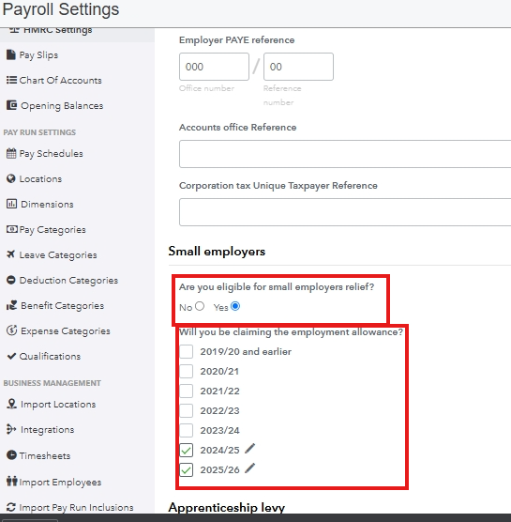
Task: Select No for small employers relief
Action: click(200, 306)
